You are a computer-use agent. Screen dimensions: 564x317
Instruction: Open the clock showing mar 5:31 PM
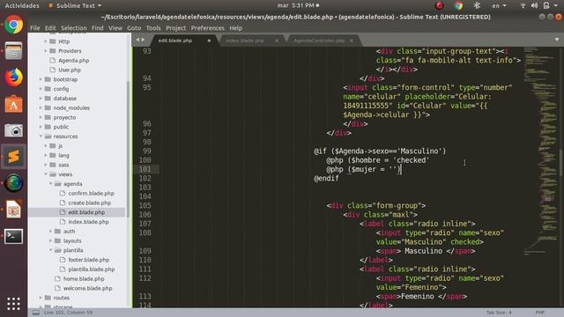pos(298,5)
